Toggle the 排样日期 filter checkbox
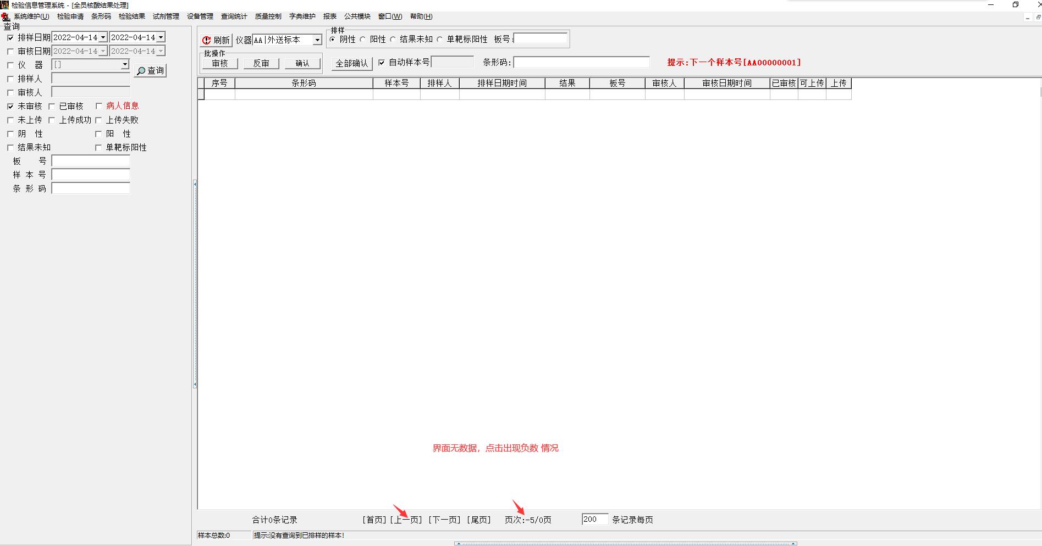 10,38
